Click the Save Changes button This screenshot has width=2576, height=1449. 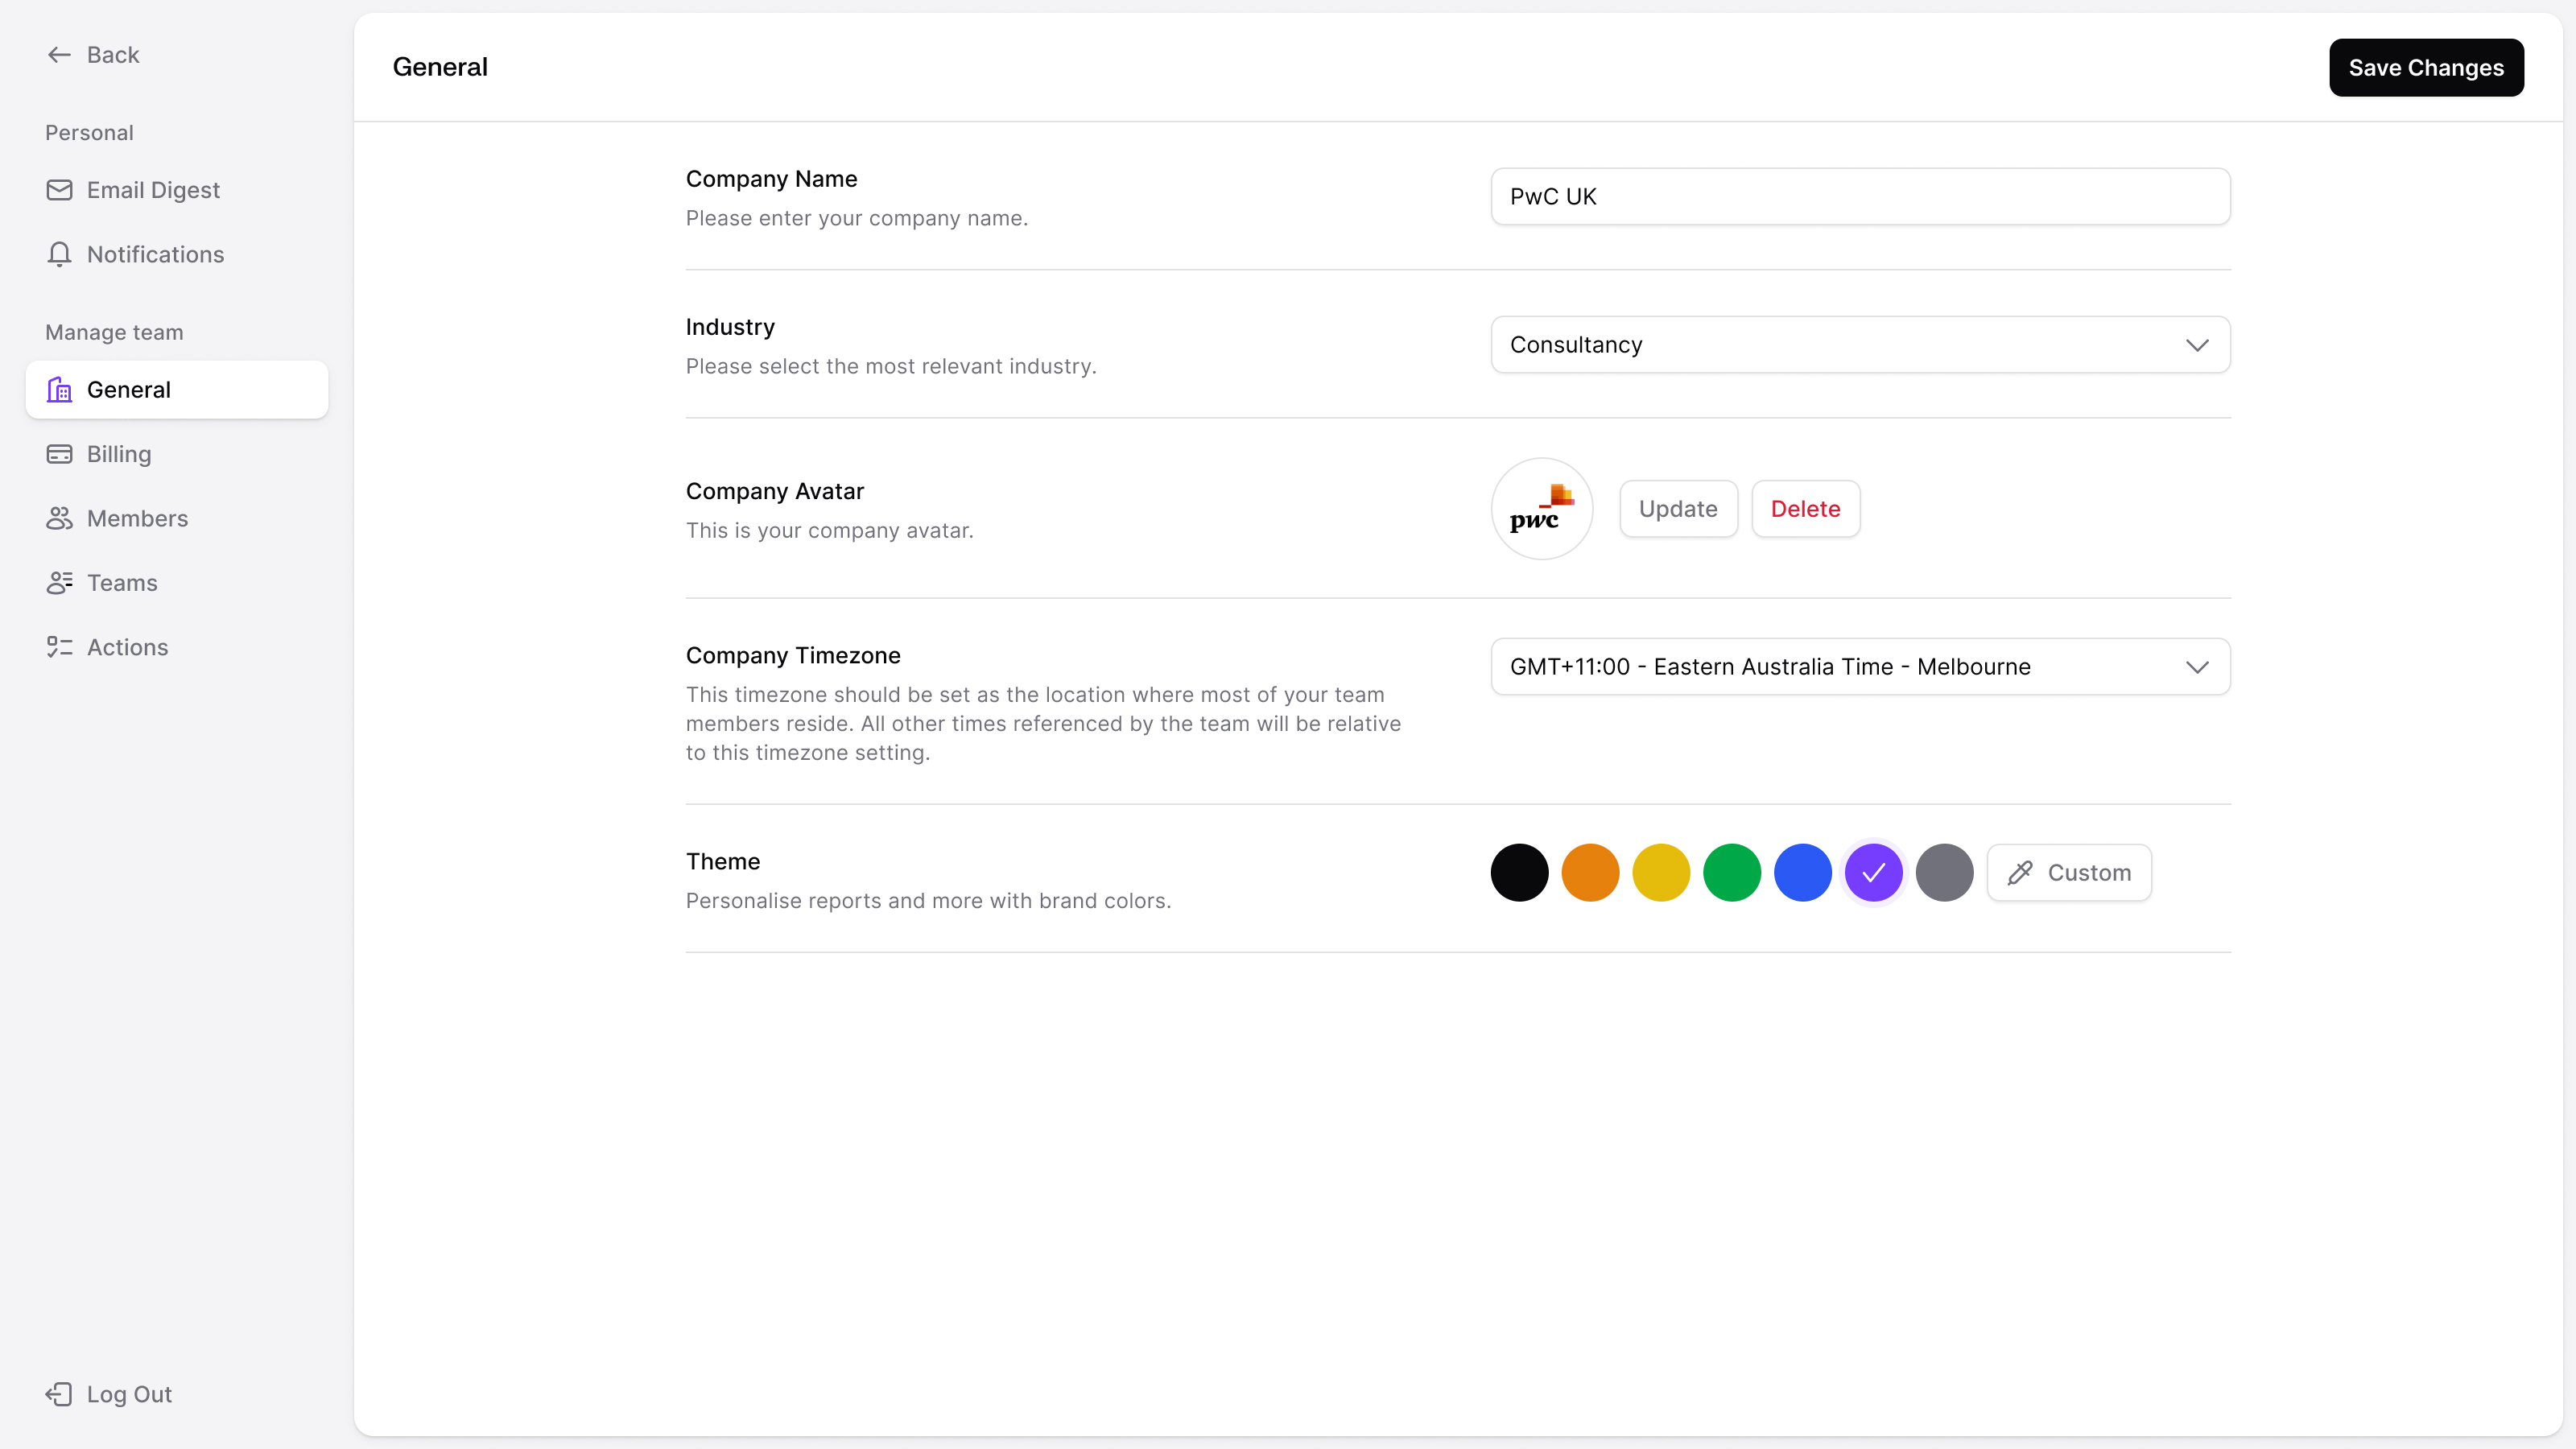2426,68
